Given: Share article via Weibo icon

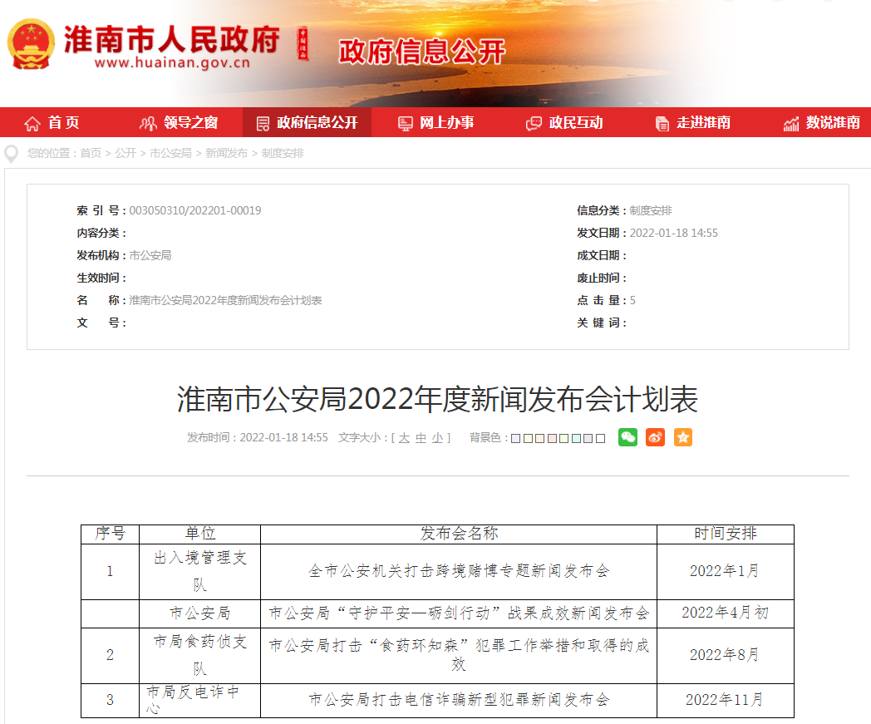Looking at the screenshot, I should point(654,437).
